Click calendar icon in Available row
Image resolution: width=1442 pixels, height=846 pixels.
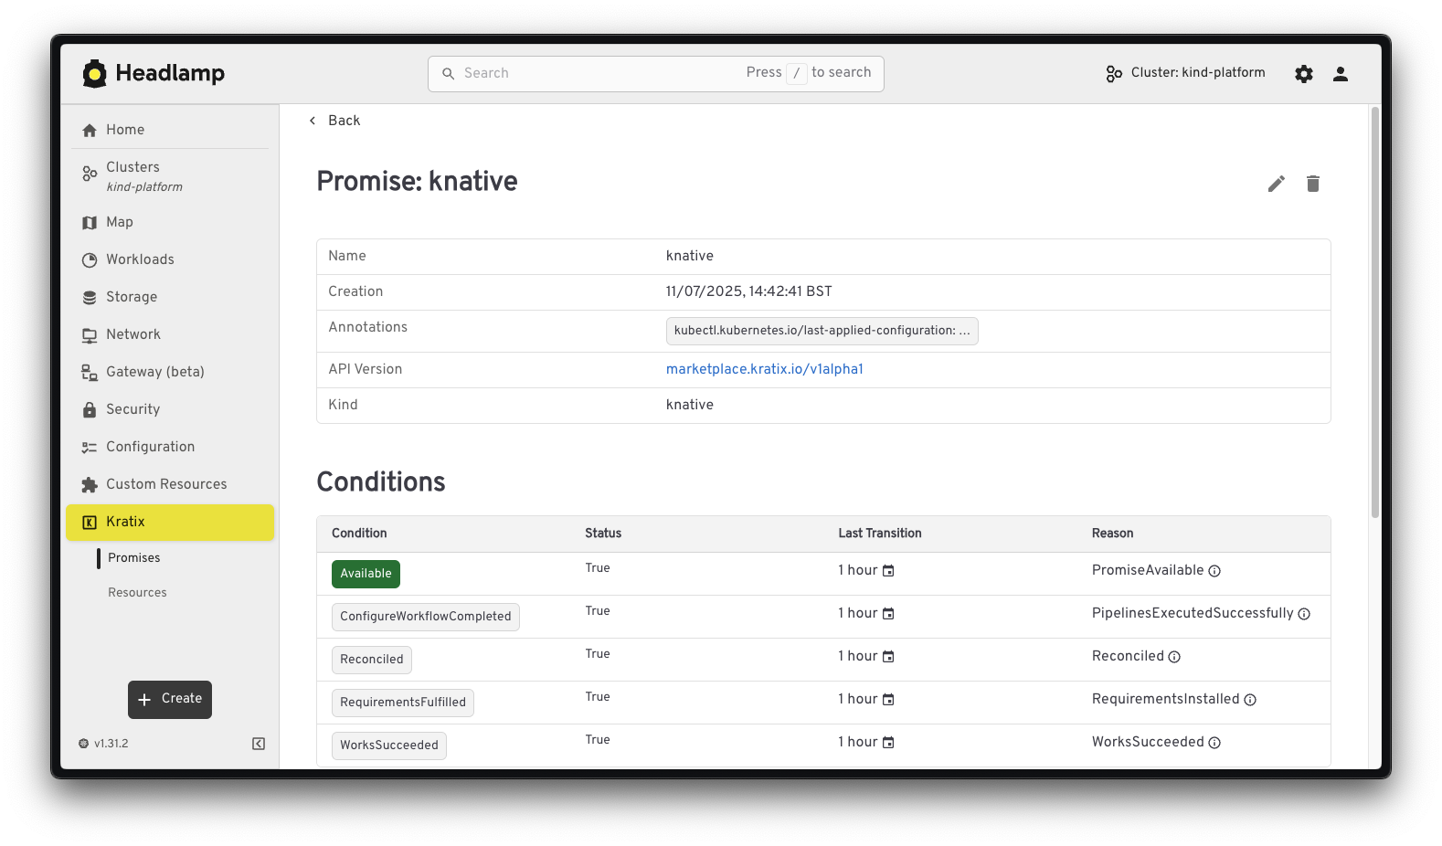click(x=888, y=571)
